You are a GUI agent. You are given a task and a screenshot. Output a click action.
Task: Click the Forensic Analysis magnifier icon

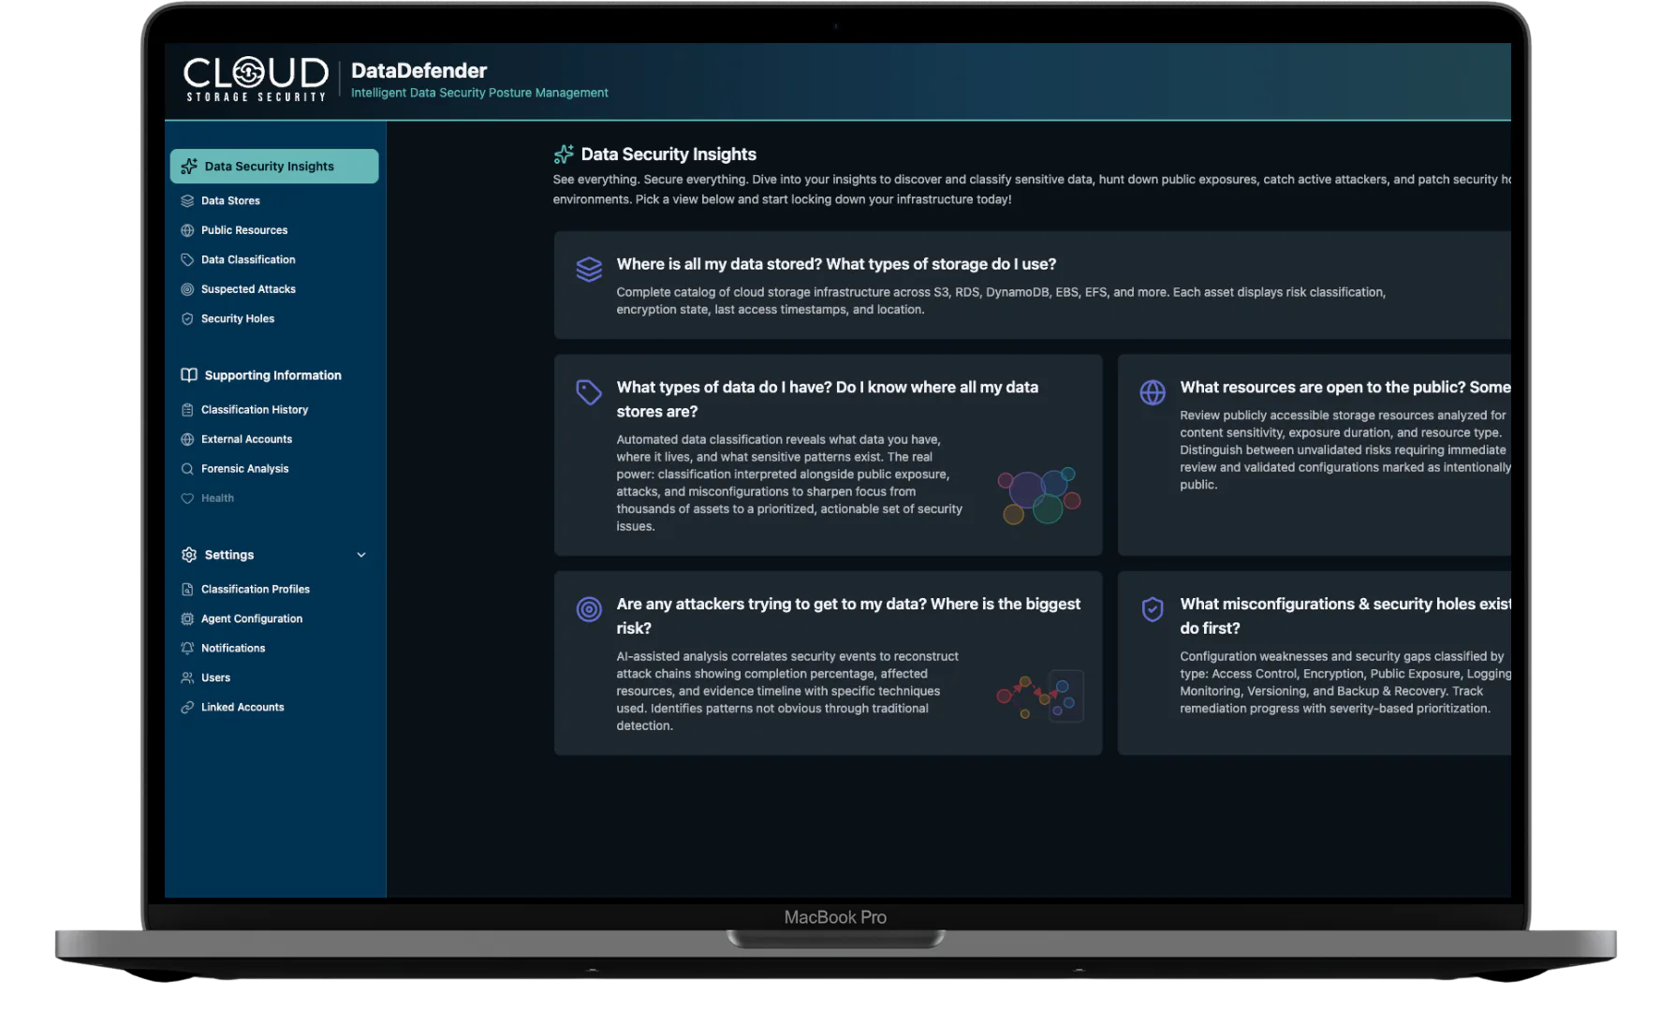187,469
